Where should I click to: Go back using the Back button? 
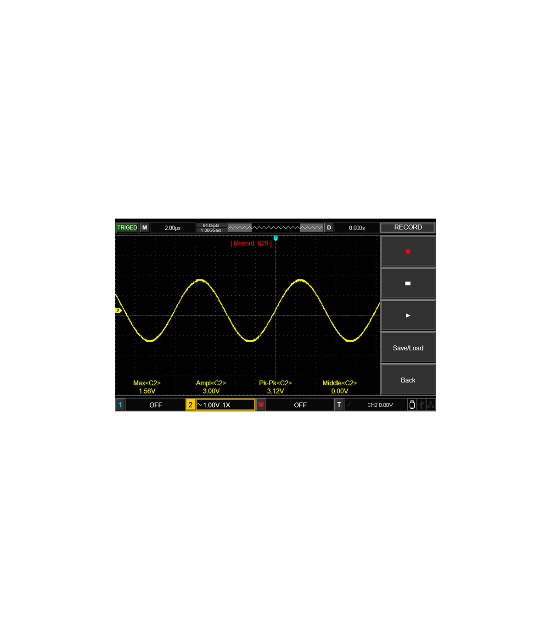coord(408,380)
